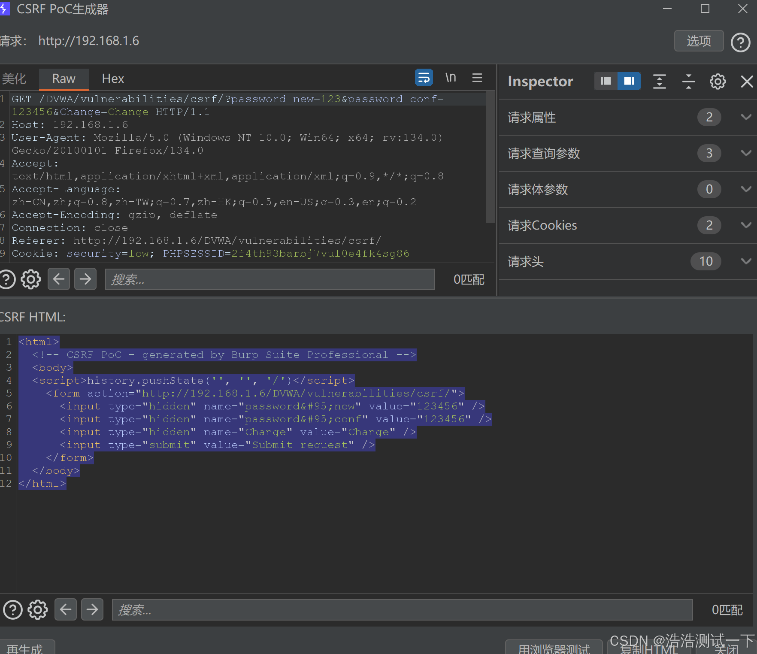Switch Inspector to right-docked layout

click(x=629, y=81)
